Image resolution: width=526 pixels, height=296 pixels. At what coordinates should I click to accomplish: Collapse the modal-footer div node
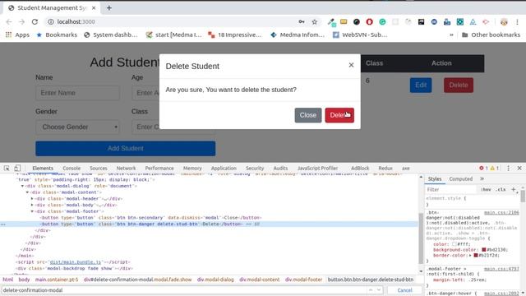click(32, 211)
